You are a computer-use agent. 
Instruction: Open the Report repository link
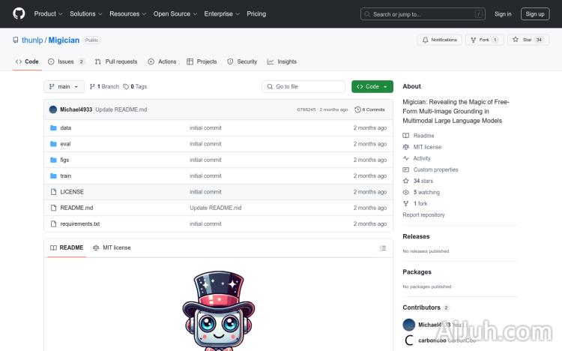click(423, 214)
